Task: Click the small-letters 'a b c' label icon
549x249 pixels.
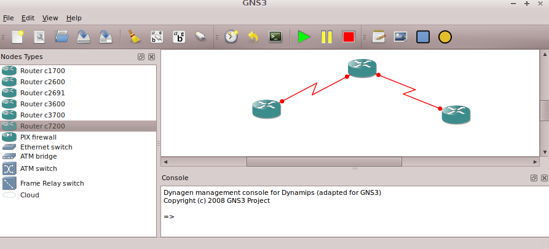Action: point(157,37)
